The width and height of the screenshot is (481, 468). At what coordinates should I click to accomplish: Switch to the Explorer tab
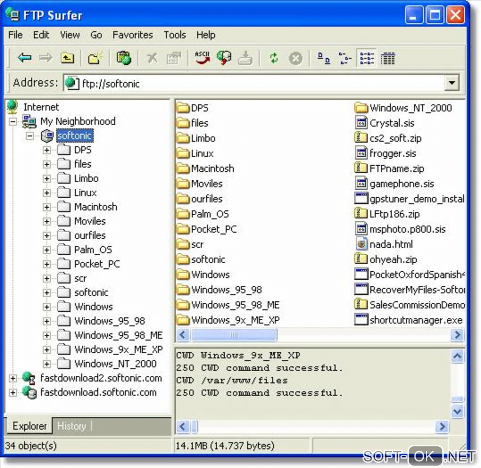coord(29,426)
